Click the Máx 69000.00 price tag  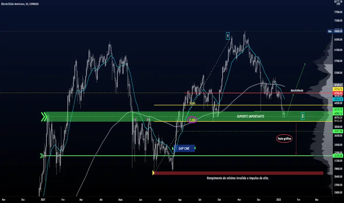tap(335, 31)
